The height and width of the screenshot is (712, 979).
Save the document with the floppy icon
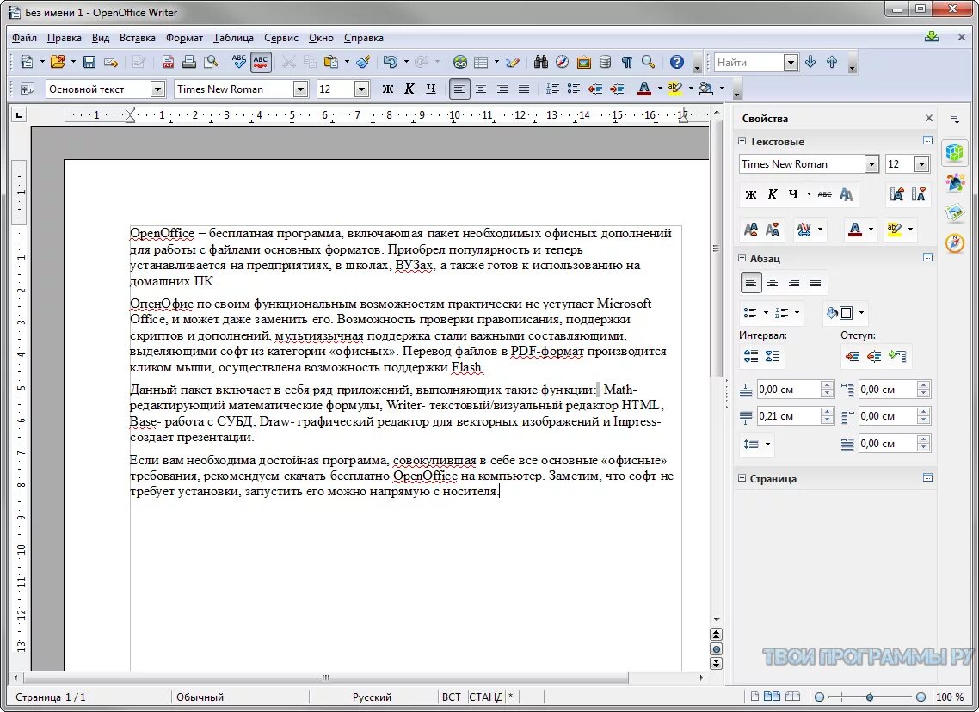pyautogui.click(x=89, y=62)
